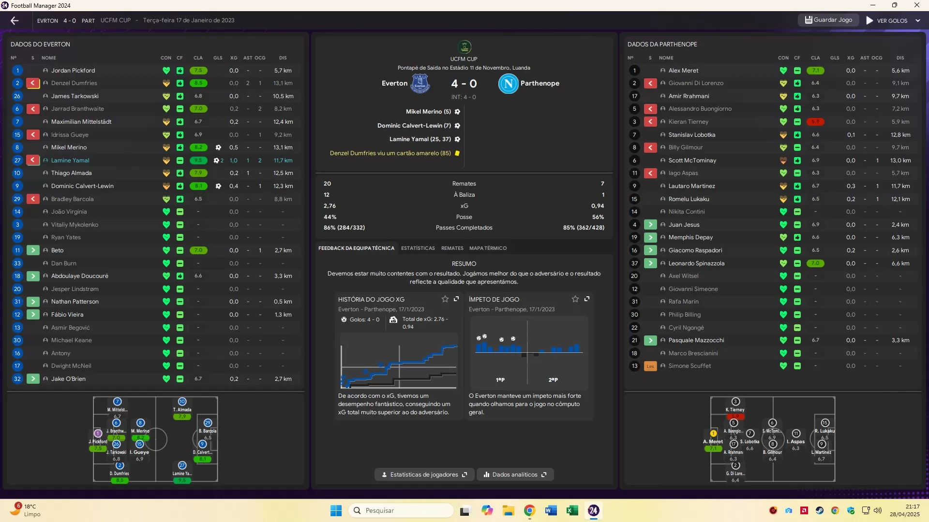
Task: Click substitution-off icon for Jarrad Branthwaite
Action: pos(33,109)
